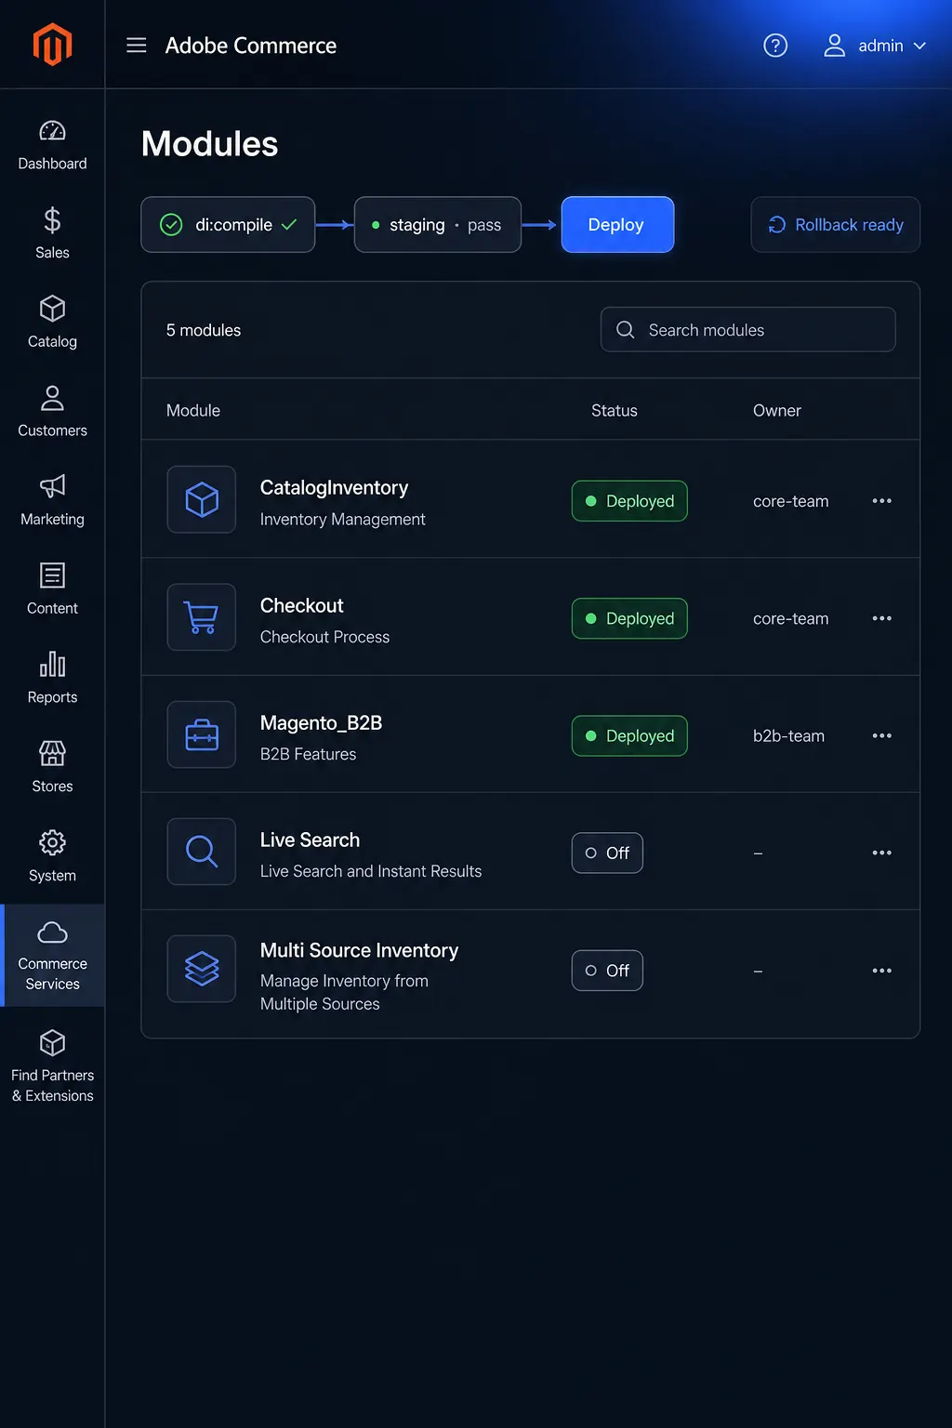Focus the Search modules field
Image resolution: width=952 pixels, height=1428 pixels.
(747, 330)
